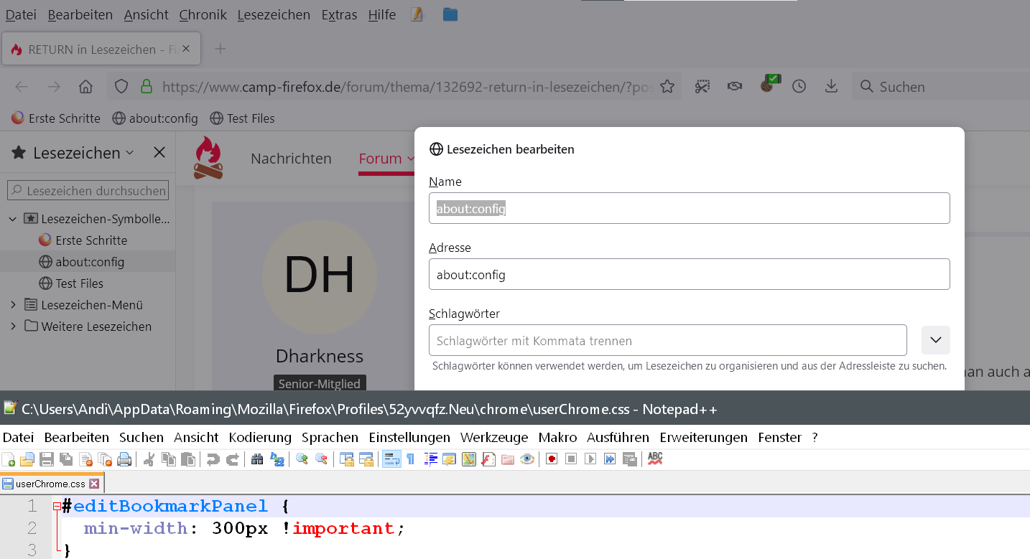
Task: Toggle synchronized horizontal scrolling in Notepad++
Action: point(366,459)
